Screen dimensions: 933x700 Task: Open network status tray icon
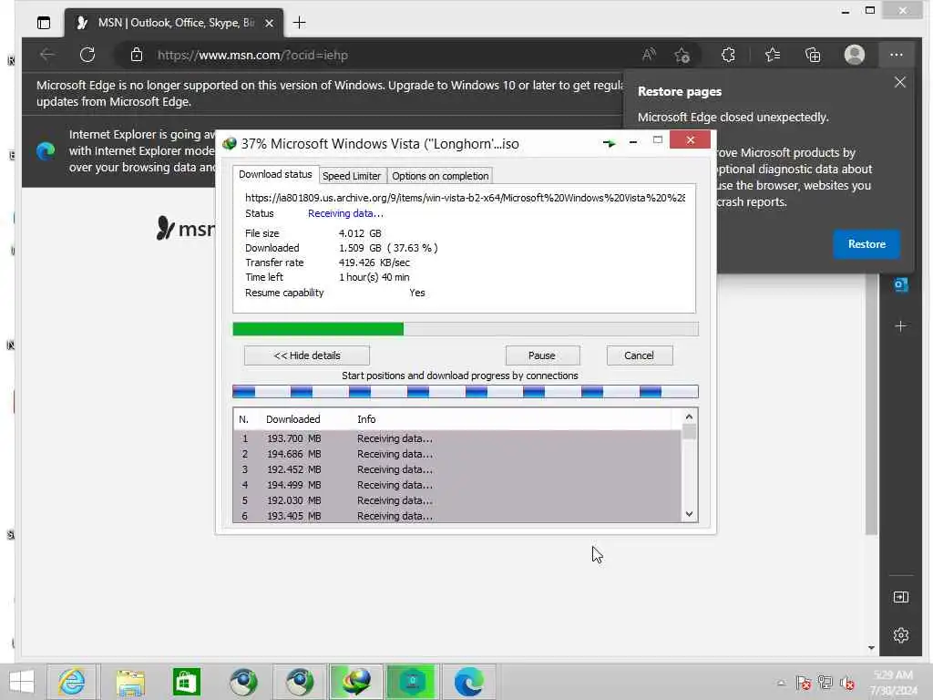point(825,683)
